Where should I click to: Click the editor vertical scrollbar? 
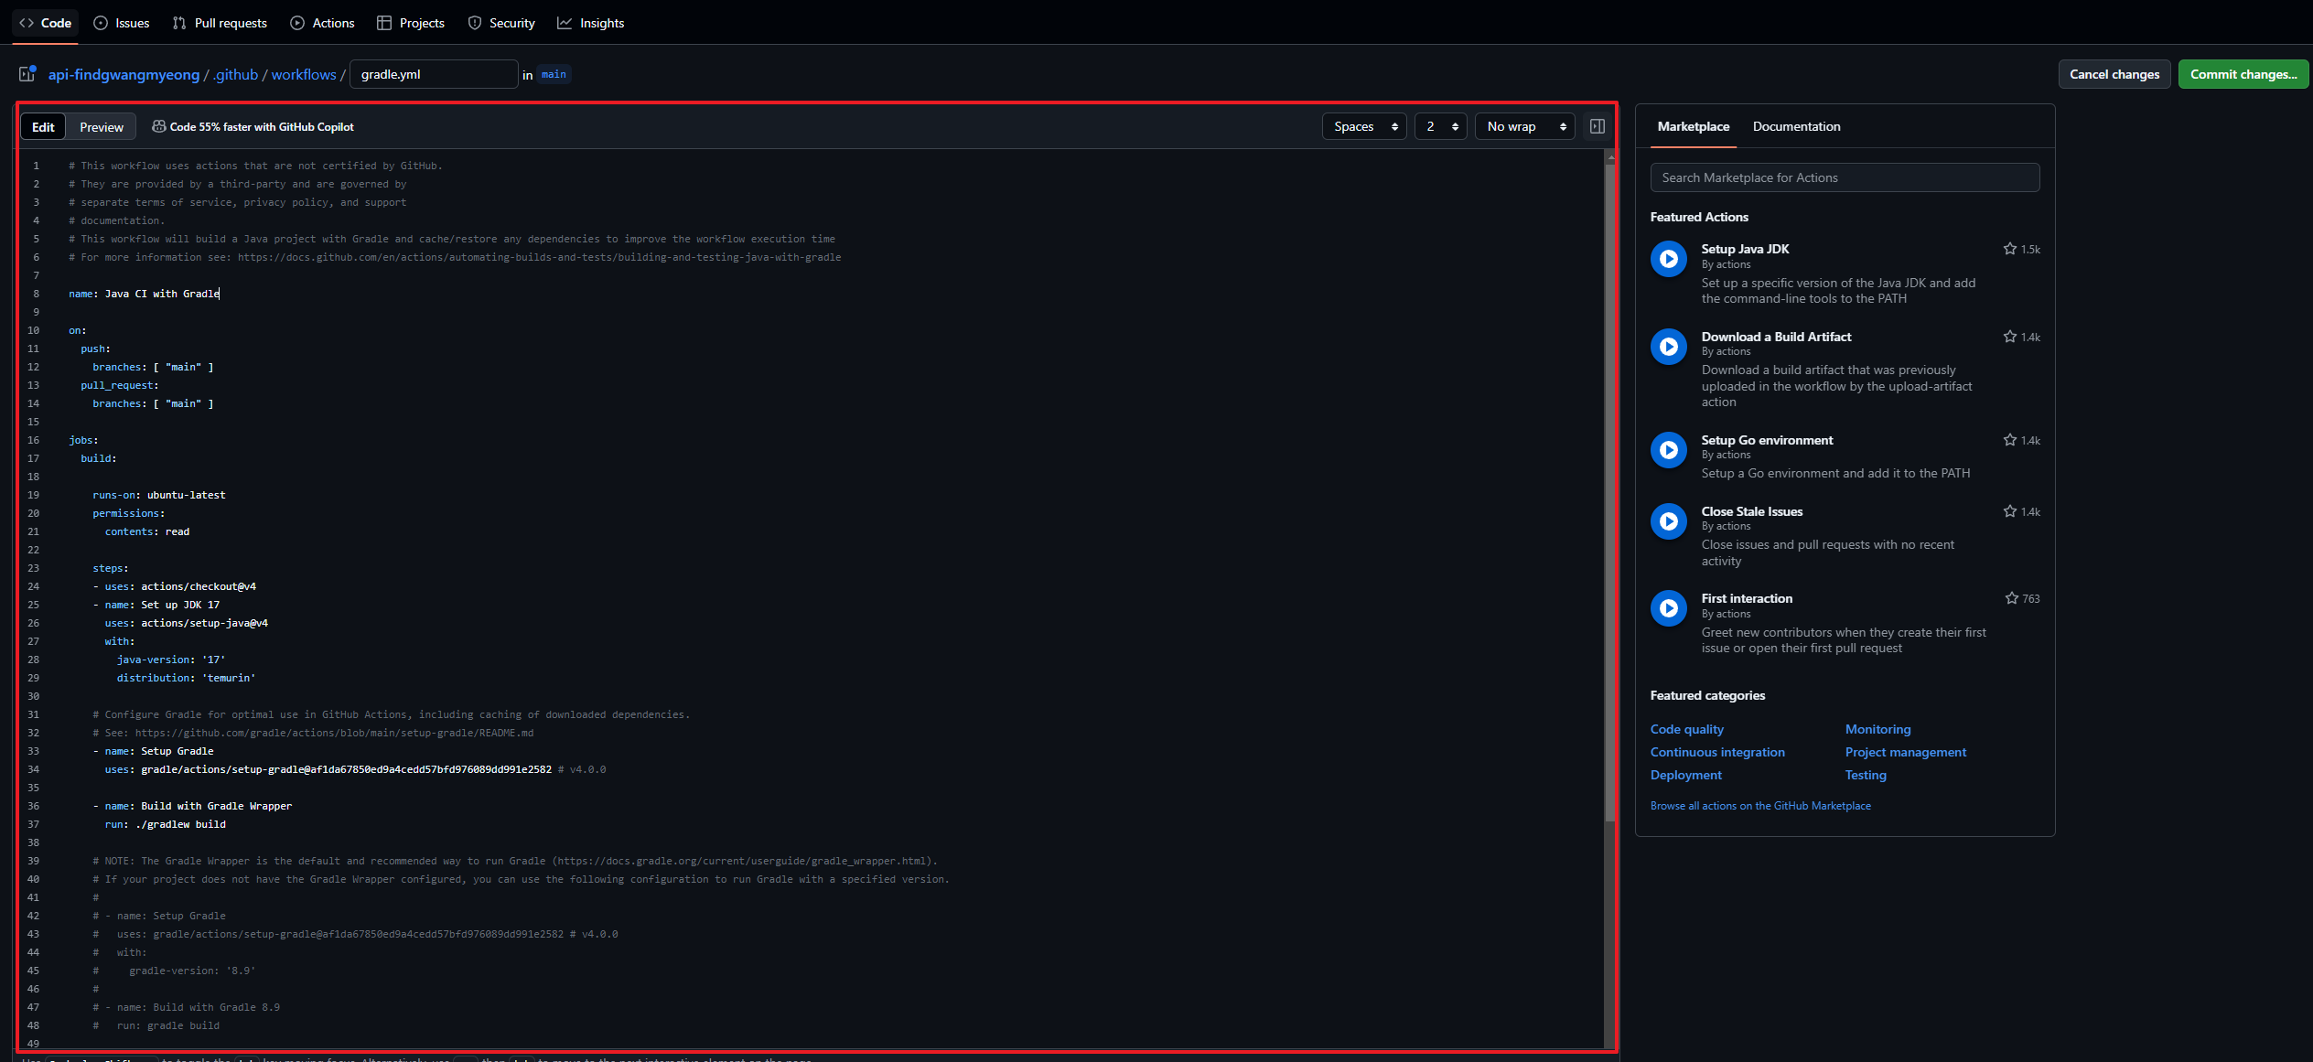pos(1609,494)
